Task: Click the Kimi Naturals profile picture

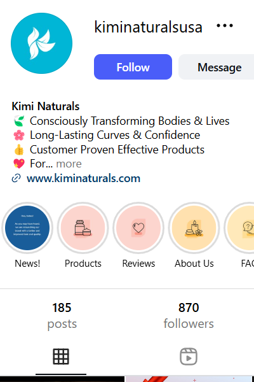Action: (x=41, y=43)
